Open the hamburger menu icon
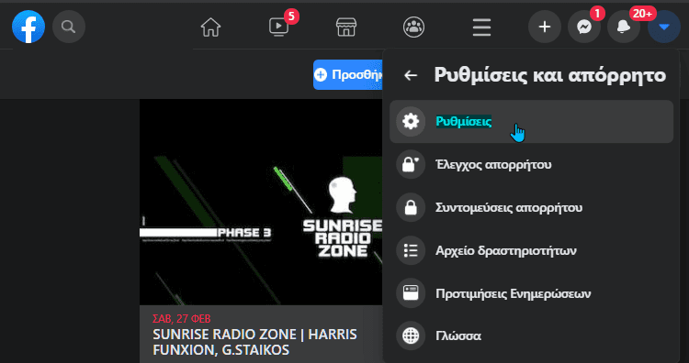 click(x=481, y=27)
